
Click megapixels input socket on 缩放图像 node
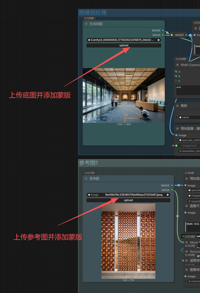point(176,146)
